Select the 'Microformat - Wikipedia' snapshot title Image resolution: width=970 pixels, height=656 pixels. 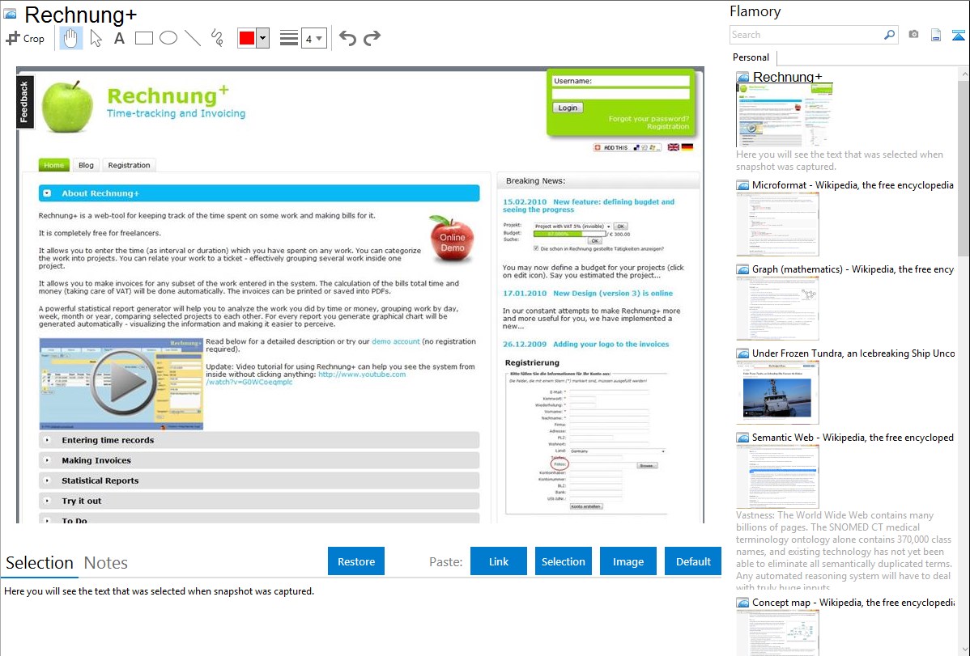pyautogui.click(x=853, y=185)
